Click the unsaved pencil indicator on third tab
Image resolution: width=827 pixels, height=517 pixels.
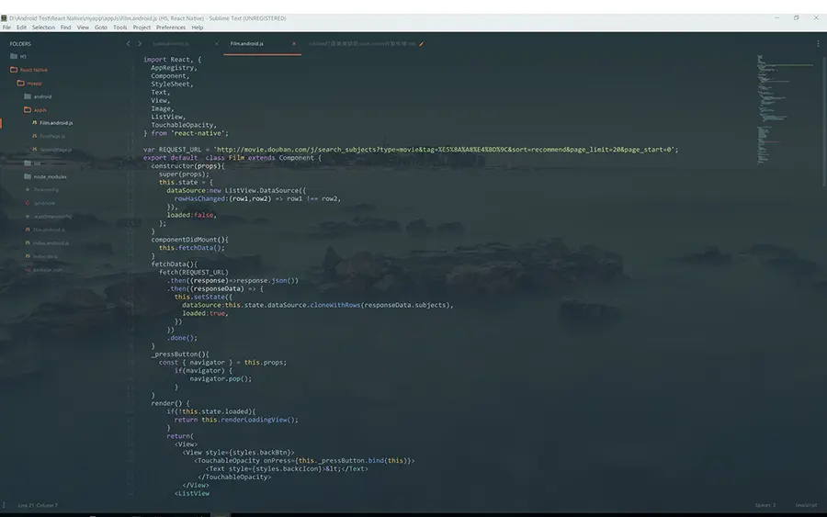click(x=422, y=44)
